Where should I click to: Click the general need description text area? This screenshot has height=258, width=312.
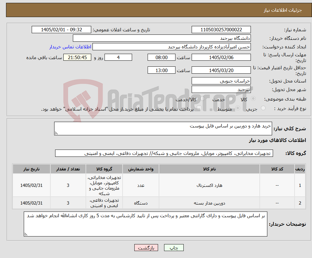point(163,128)
